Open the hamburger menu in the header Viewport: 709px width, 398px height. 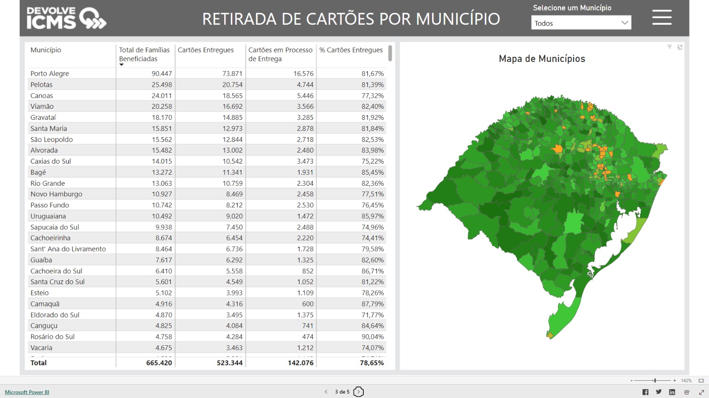(662, 18)
